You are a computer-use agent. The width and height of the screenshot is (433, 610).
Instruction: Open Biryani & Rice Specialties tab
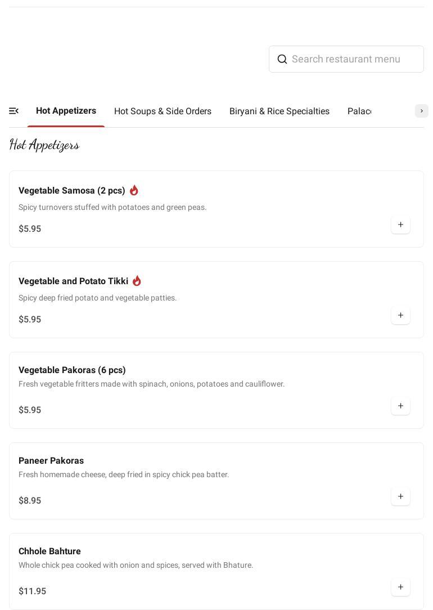click(279, 111)
